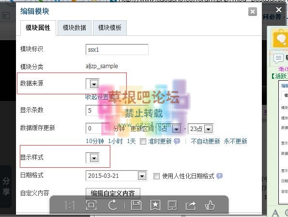Click the 模块标识 input field containing ssx1
Image resolution: width=288 pixels, height=217 pixels.
pyautogui.click(x=117, y=49)
